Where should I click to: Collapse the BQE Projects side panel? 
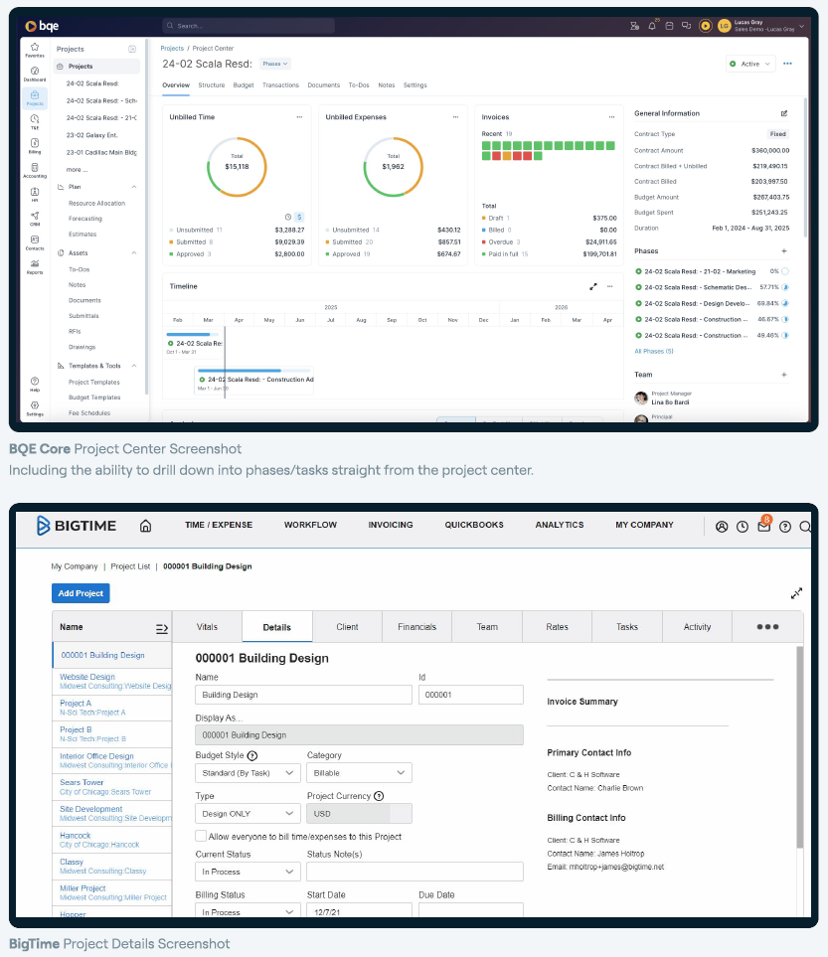tap(132, 49)
